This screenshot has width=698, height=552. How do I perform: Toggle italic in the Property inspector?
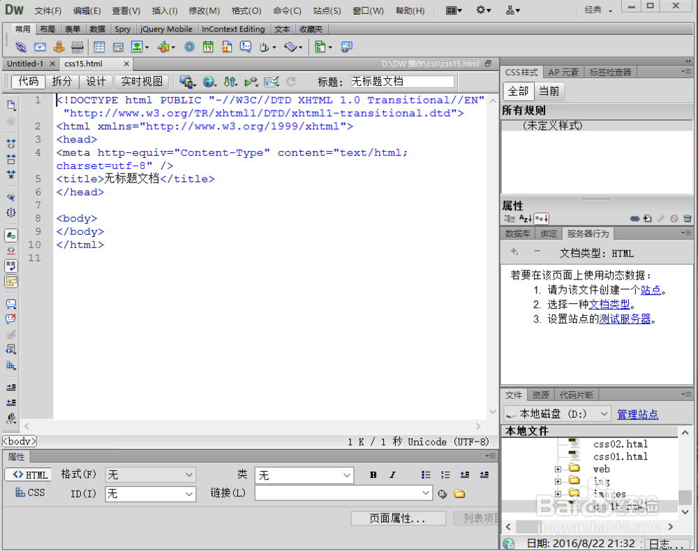tap(392, 474)
